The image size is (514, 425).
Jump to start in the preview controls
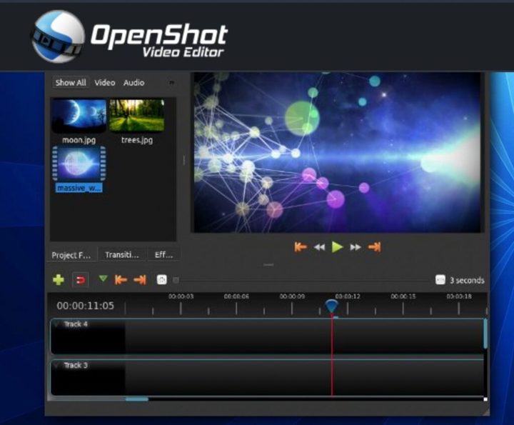click(x=301, y=247)
